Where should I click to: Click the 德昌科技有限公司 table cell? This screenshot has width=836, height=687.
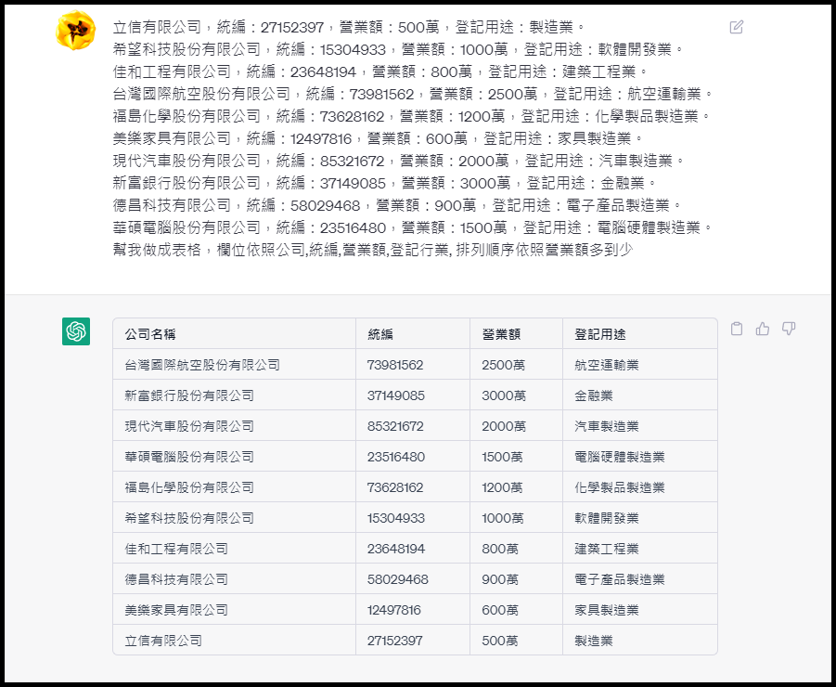click(x=234, y=579)
